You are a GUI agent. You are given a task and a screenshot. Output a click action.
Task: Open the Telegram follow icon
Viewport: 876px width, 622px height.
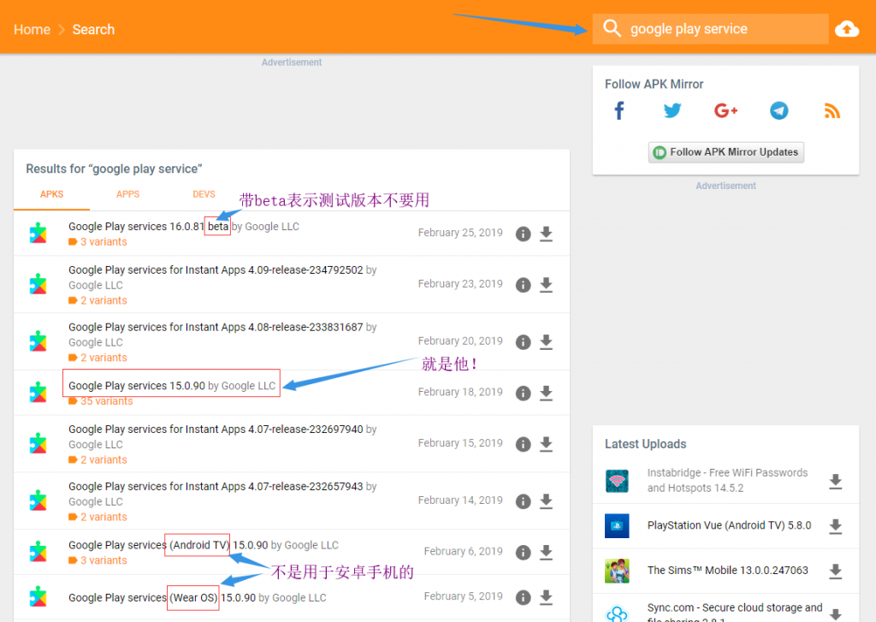pyautogui.click(x=778, y=110)
